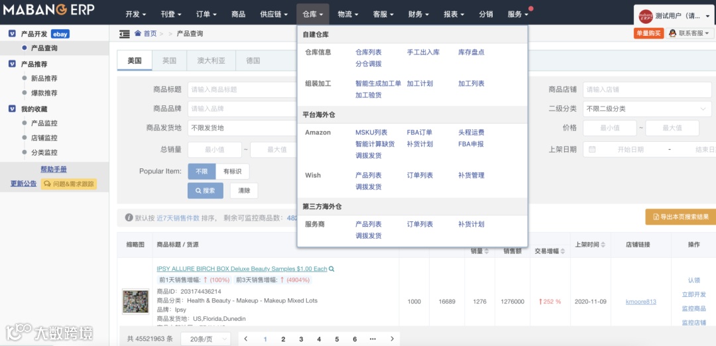This screenshot has width=716, height=346.
Task: Open the 二级分类 select dropdown
Action: click(647, 109)
